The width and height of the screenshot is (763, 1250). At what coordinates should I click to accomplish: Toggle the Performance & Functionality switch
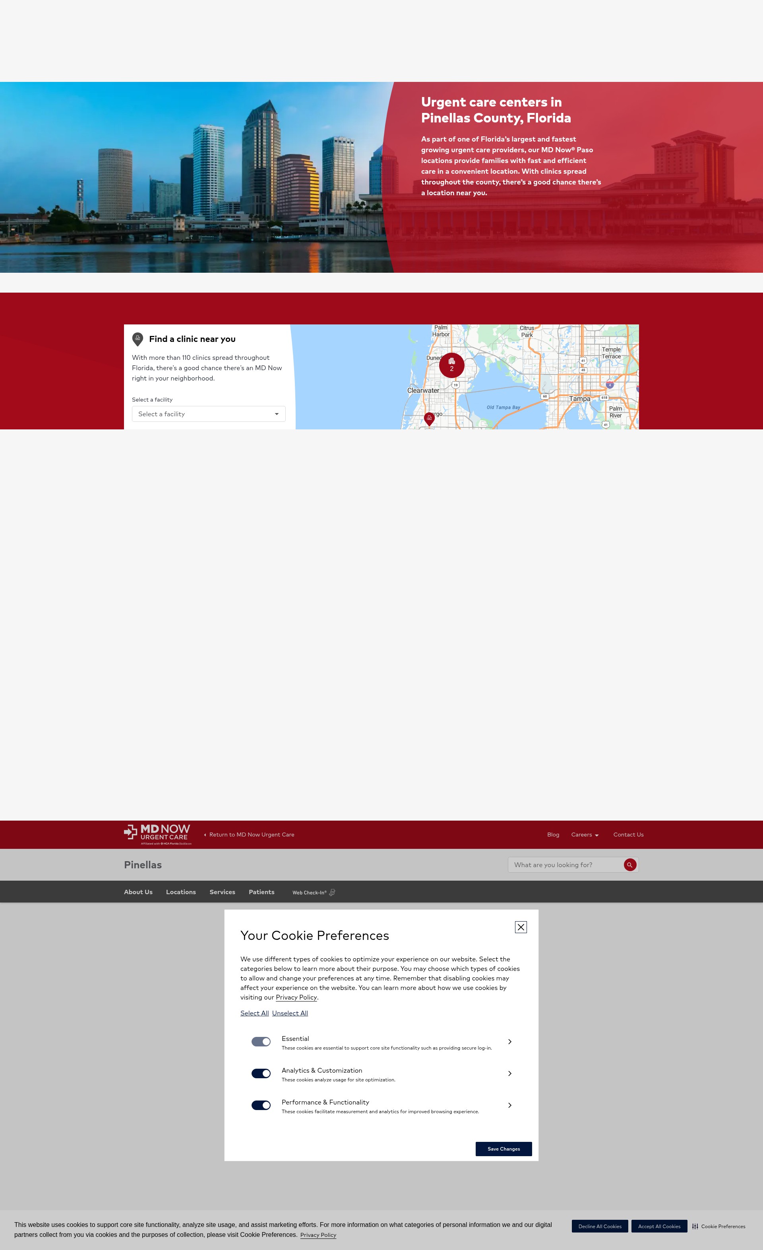tap(261, 1105)
